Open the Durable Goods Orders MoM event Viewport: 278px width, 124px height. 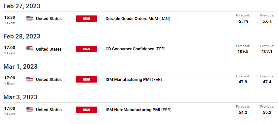(x=138, y=19)
